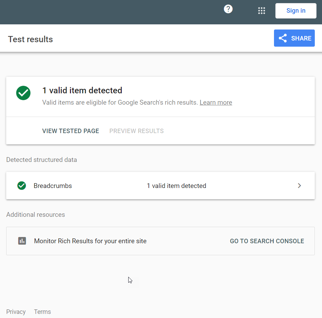
Task: Open the VIEW TESTED PAGE tab
Action: 71,131
